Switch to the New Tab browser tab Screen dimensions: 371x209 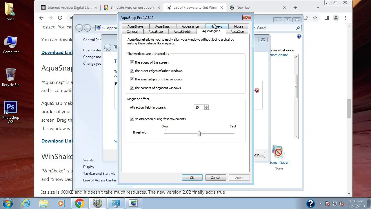tap(257, 8)
